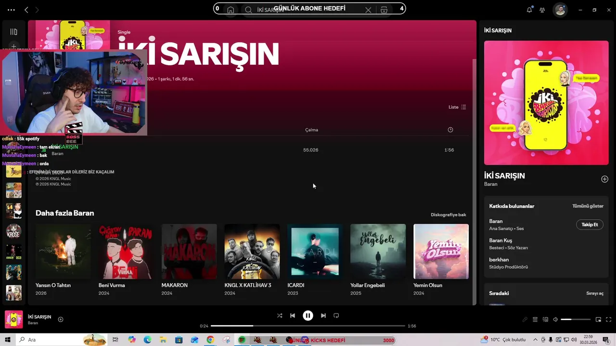Collapse Your Library sidebar icon

pyautogui.click(x=13, y=32)
